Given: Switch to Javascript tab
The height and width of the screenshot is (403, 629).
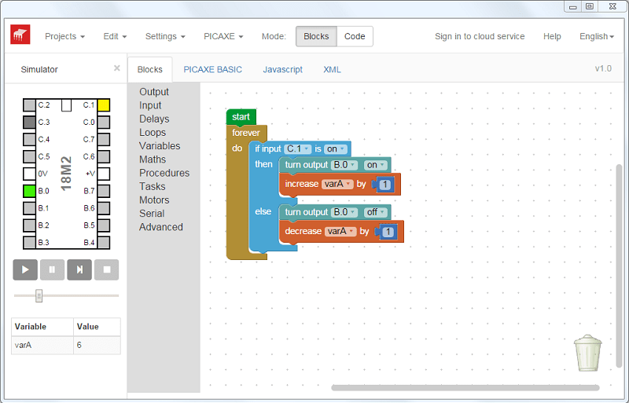Looking at the screenshot, I should tap(283, 69).
